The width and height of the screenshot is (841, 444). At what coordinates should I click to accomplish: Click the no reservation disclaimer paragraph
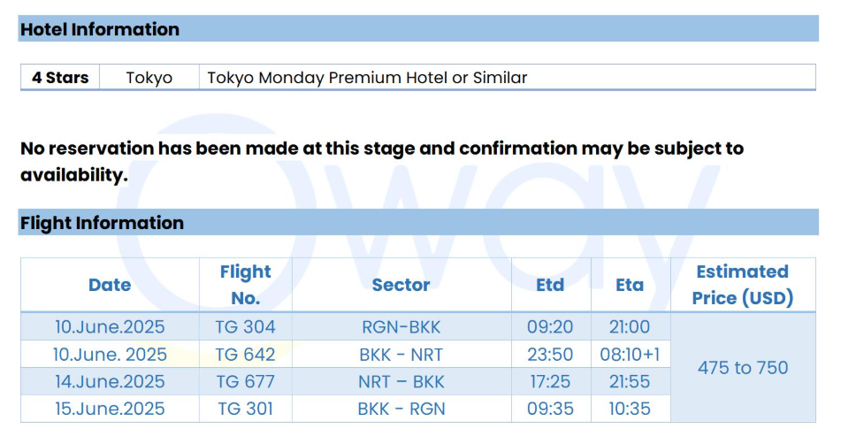pyautogui.click(x=382, y=161)
